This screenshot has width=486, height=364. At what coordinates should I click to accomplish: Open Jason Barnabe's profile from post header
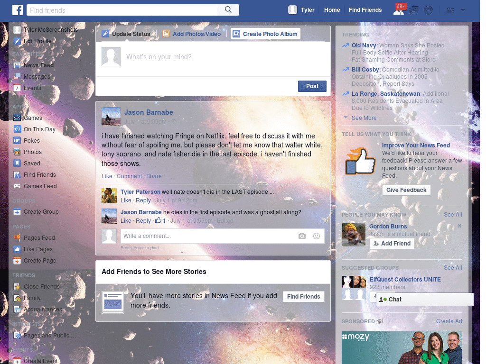tap(149, 112)
